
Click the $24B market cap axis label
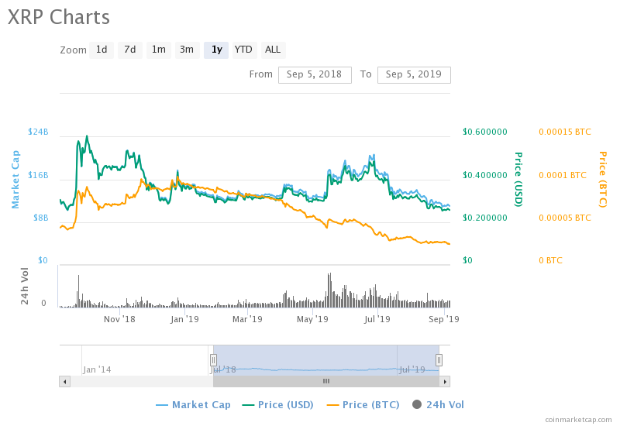coord(38,132)
